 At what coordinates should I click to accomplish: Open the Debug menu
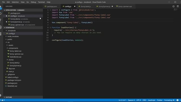(x=33, y=2)
